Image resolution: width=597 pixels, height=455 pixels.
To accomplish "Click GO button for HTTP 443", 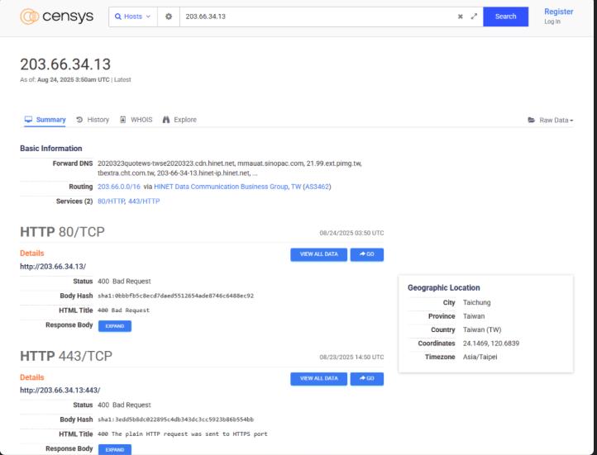I will coord(367,379).
